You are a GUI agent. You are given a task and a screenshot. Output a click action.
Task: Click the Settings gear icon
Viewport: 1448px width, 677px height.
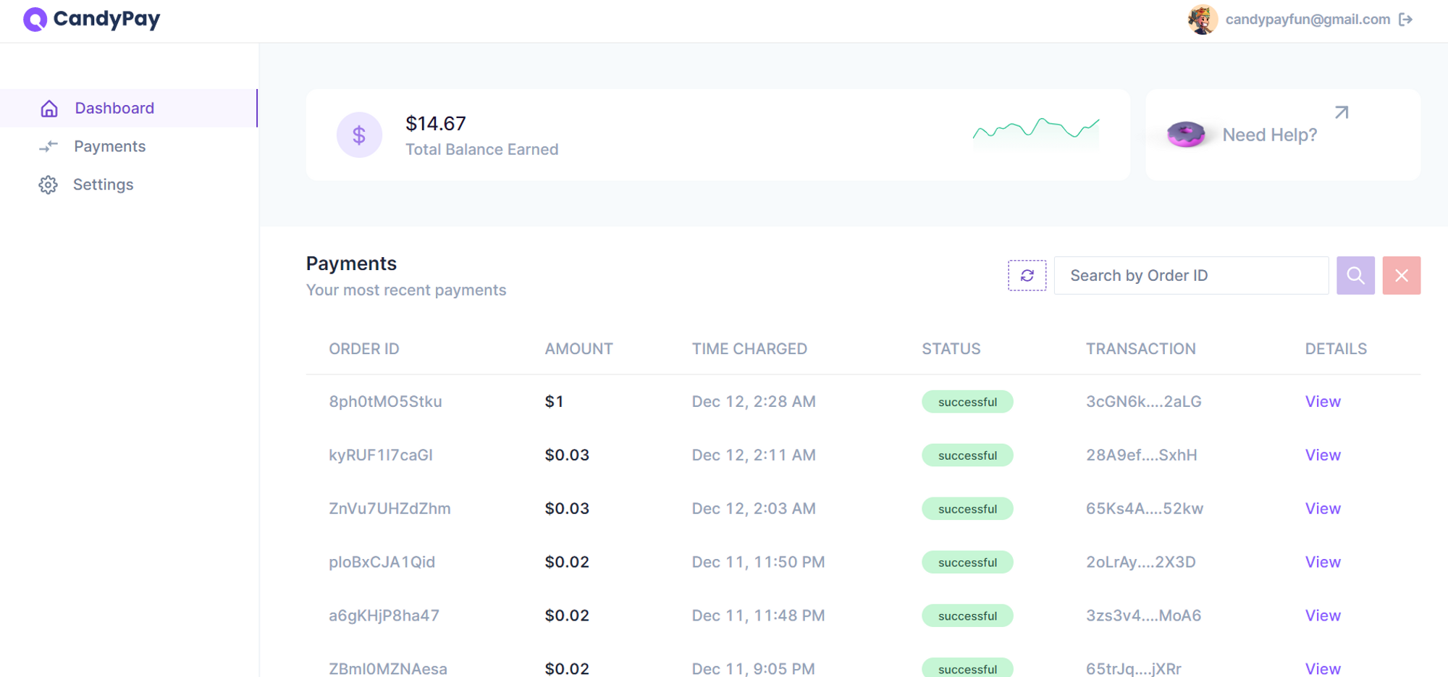48,185
